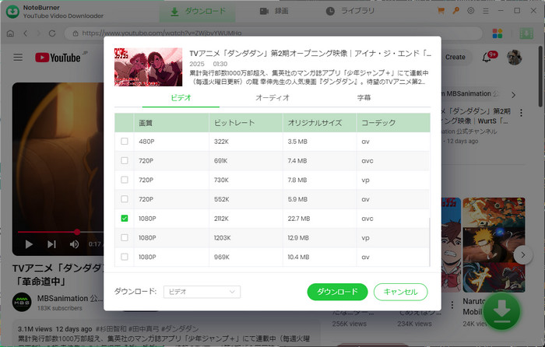Check the 720P 691K avc checkbox
Screen dimensions: 545x347
click(x=124, y=160)
